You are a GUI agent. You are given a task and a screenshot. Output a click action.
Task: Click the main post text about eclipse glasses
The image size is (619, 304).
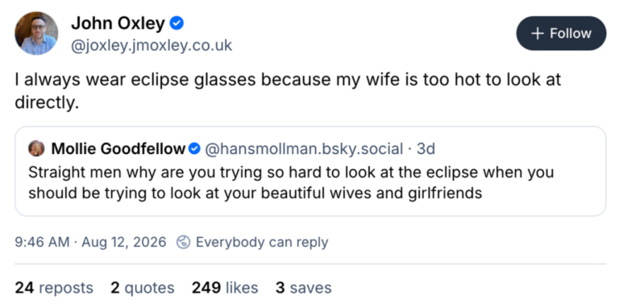click(x=289, y=91)
